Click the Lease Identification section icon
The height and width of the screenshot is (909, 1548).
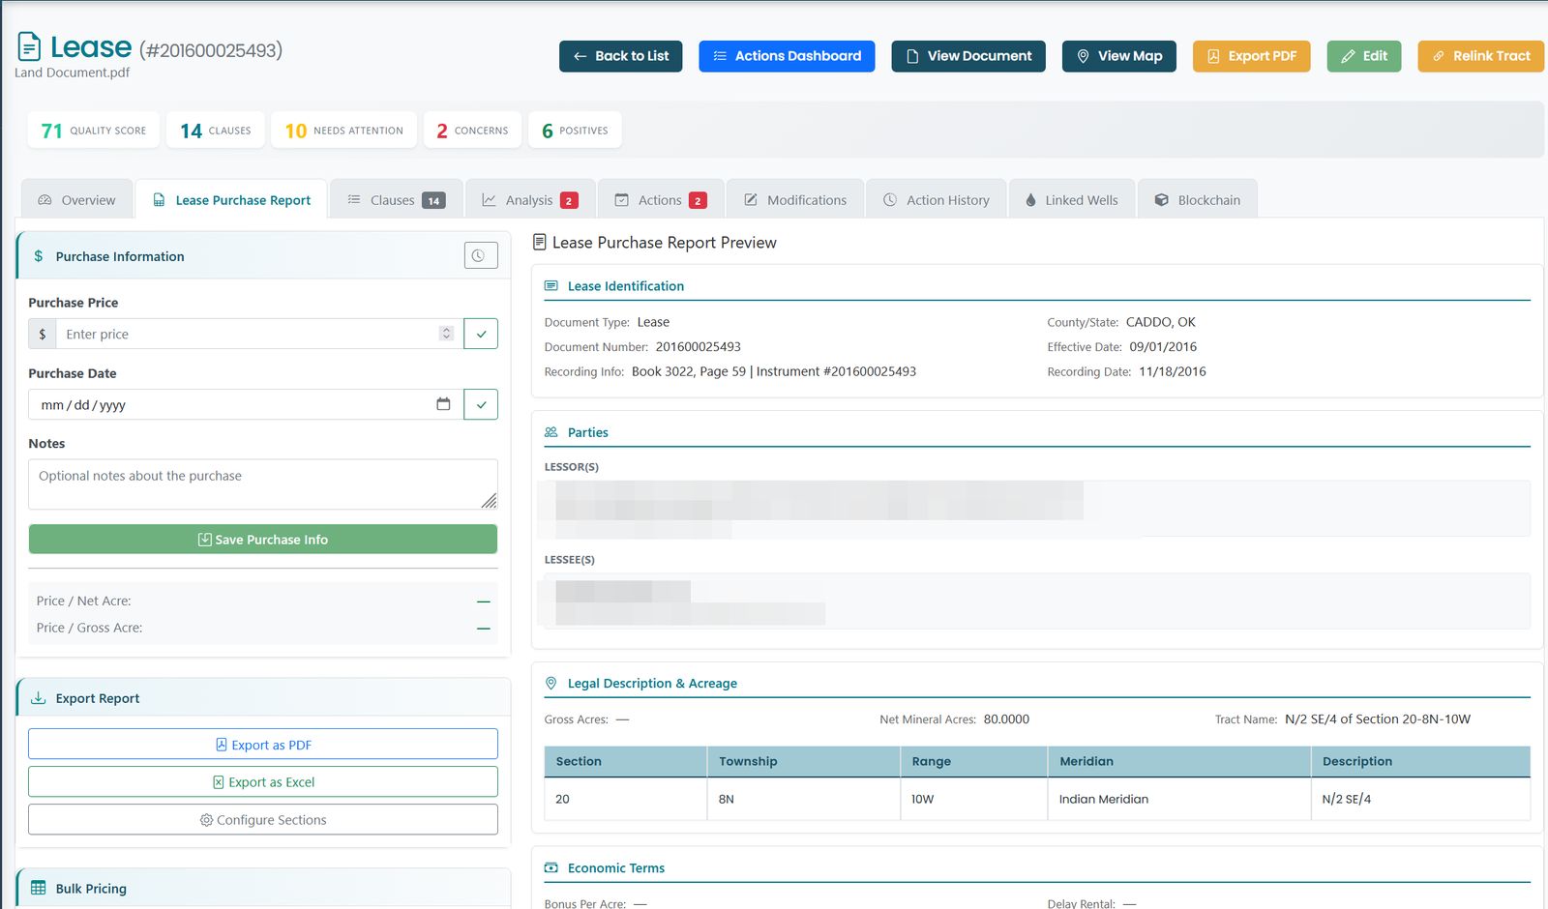(x=551, y=286)
